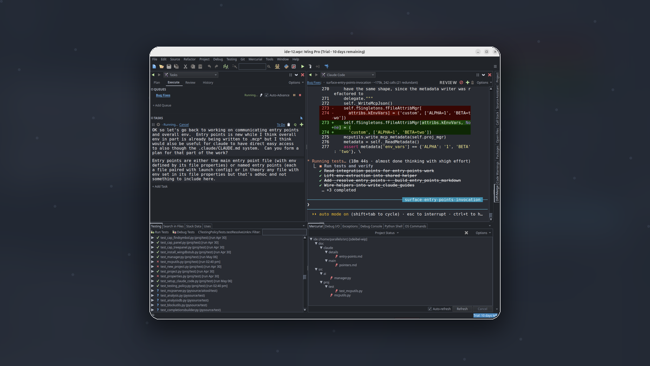Collapse the QUEUES section
Viewport: 650px width, 366px height.
[x=152, y=89]
